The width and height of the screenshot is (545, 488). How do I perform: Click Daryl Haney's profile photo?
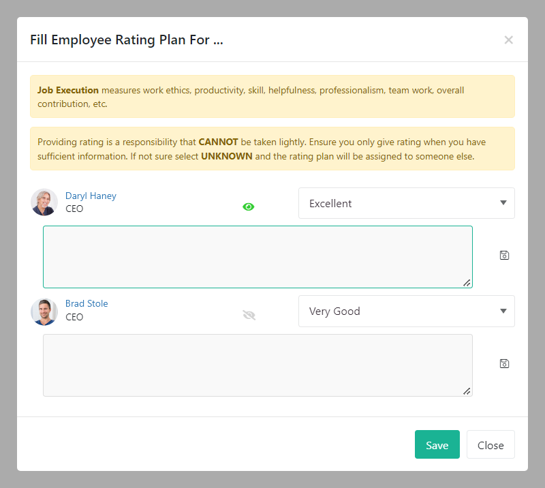pyautogui.click(x=44, y=202)
